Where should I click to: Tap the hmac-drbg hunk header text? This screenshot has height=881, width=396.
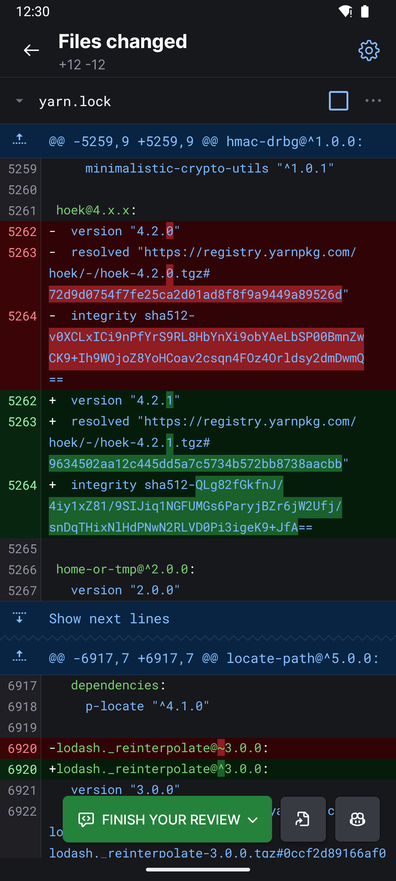[206, 141]
